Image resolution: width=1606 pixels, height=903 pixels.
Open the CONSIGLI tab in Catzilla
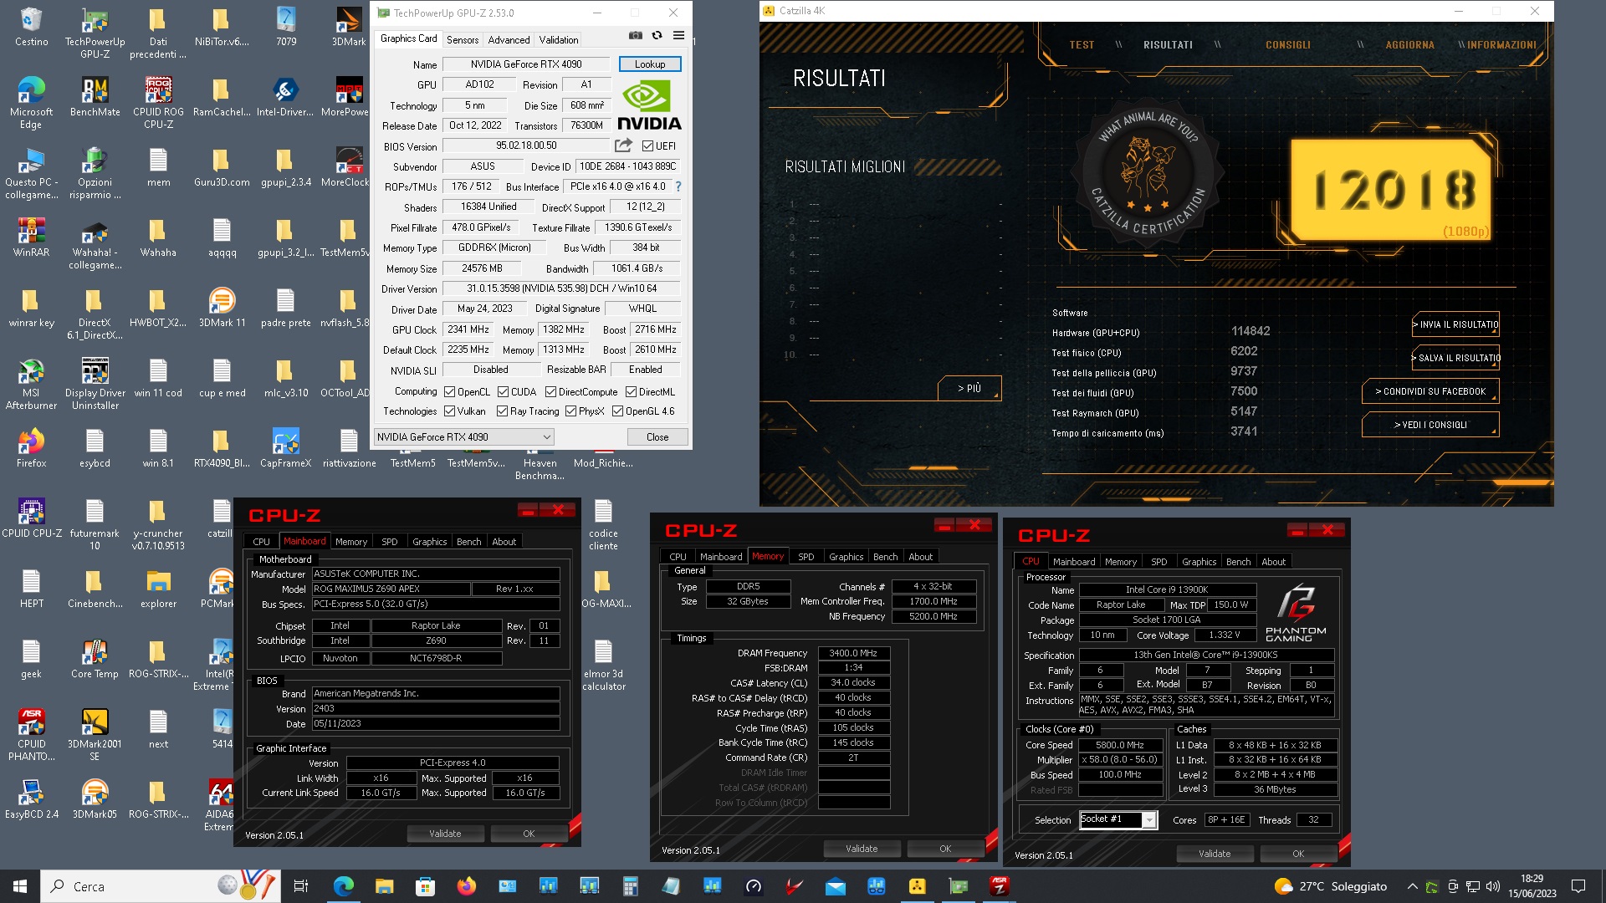coord(1287,45)
